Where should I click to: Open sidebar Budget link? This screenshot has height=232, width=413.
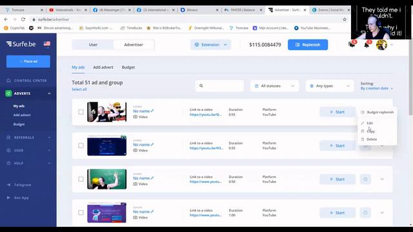[x=19, y=124]
